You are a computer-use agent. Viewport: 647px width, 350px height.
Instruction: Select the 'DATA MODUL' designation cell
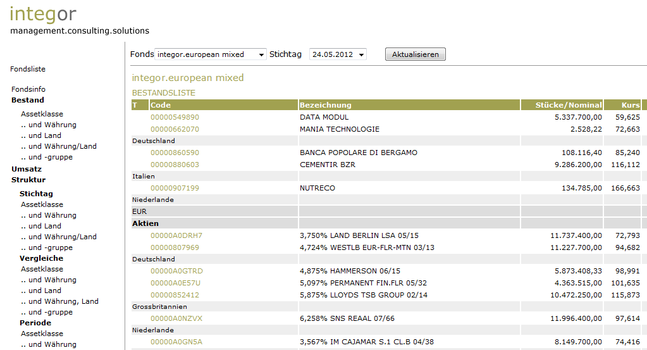point(324,117)
